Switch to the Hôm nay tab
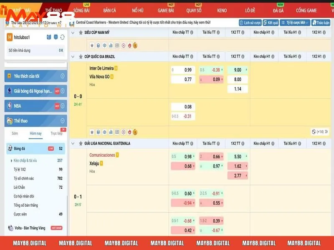Image resolution: width=334 pixels, height=250 pixels. coord(35,133)
